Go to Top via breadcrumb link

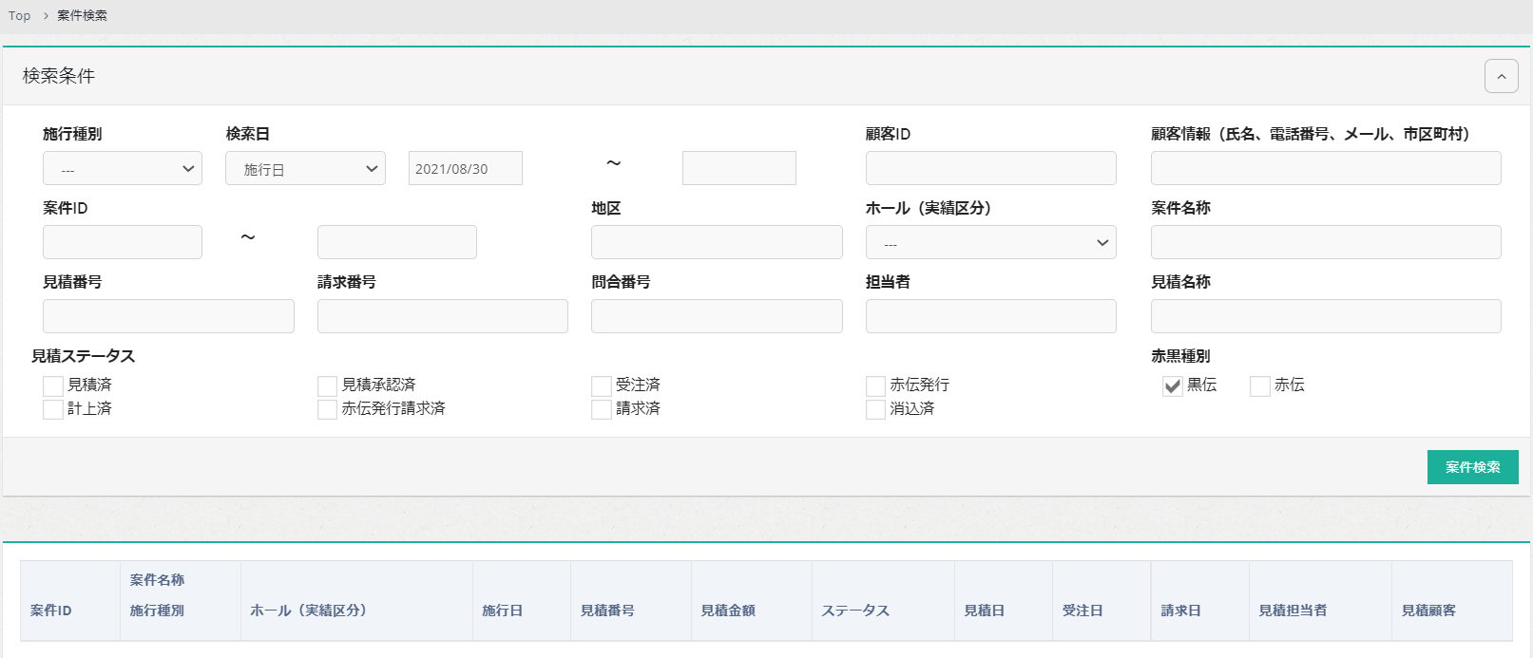(19, 16)
